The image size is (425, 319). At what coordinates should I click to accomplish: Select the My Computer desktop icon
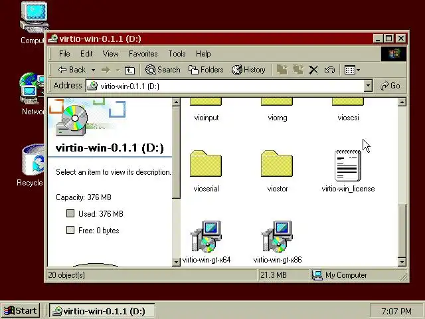(x=34, y=23)
